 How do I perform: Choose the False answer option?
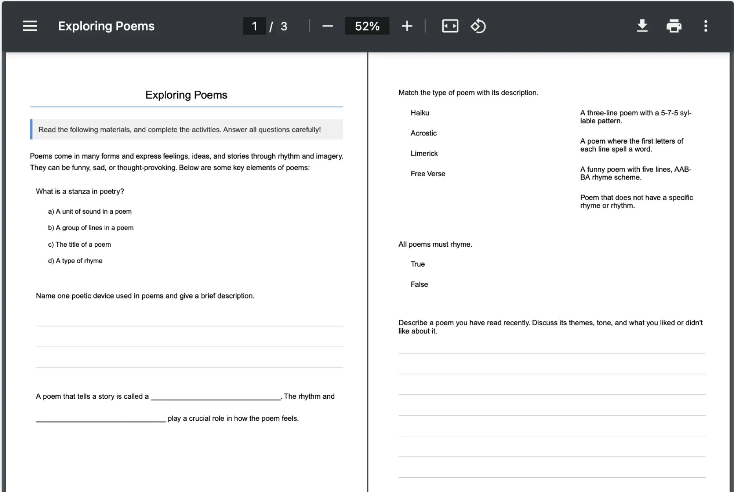tap(419, 284)
